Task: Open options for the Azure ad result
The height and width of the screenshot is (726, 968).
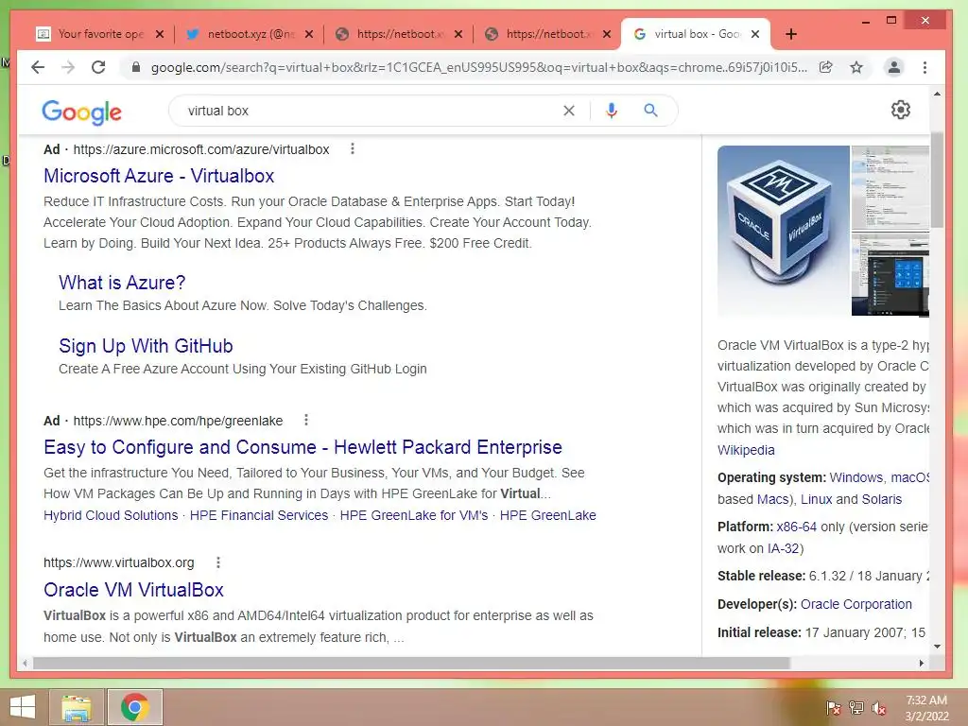Action: (x=352, y=148)
